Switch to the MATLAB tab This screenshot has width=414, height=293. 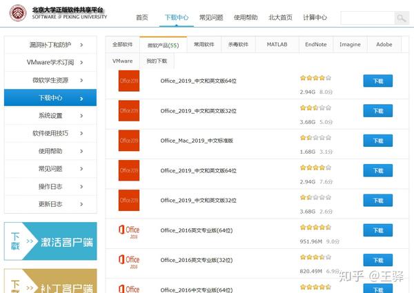(277, 45)
